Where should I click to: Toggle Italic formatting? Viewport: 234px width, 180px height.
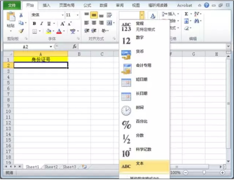[42, 23]
